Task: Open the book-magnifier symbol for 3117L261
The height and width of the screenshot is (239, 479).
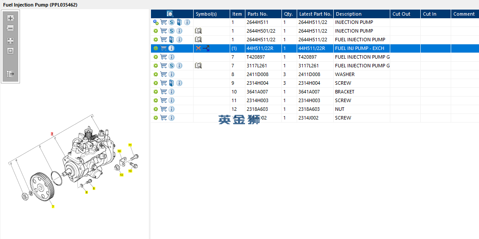Action: coord(198,66)
